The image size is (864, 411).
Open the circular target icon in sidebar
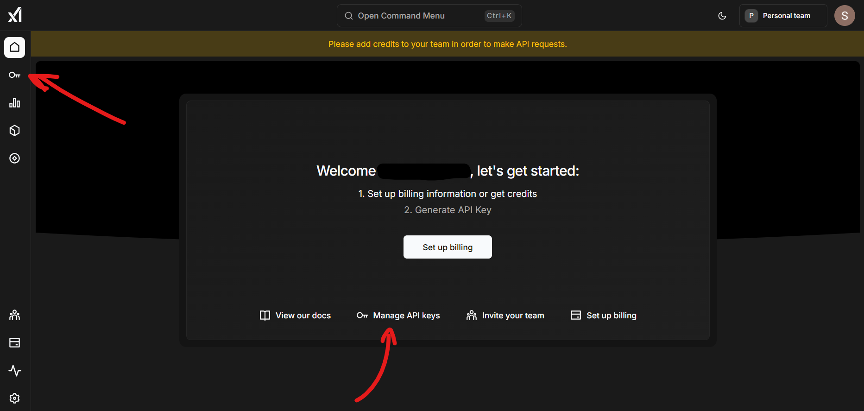coord(15,158)
